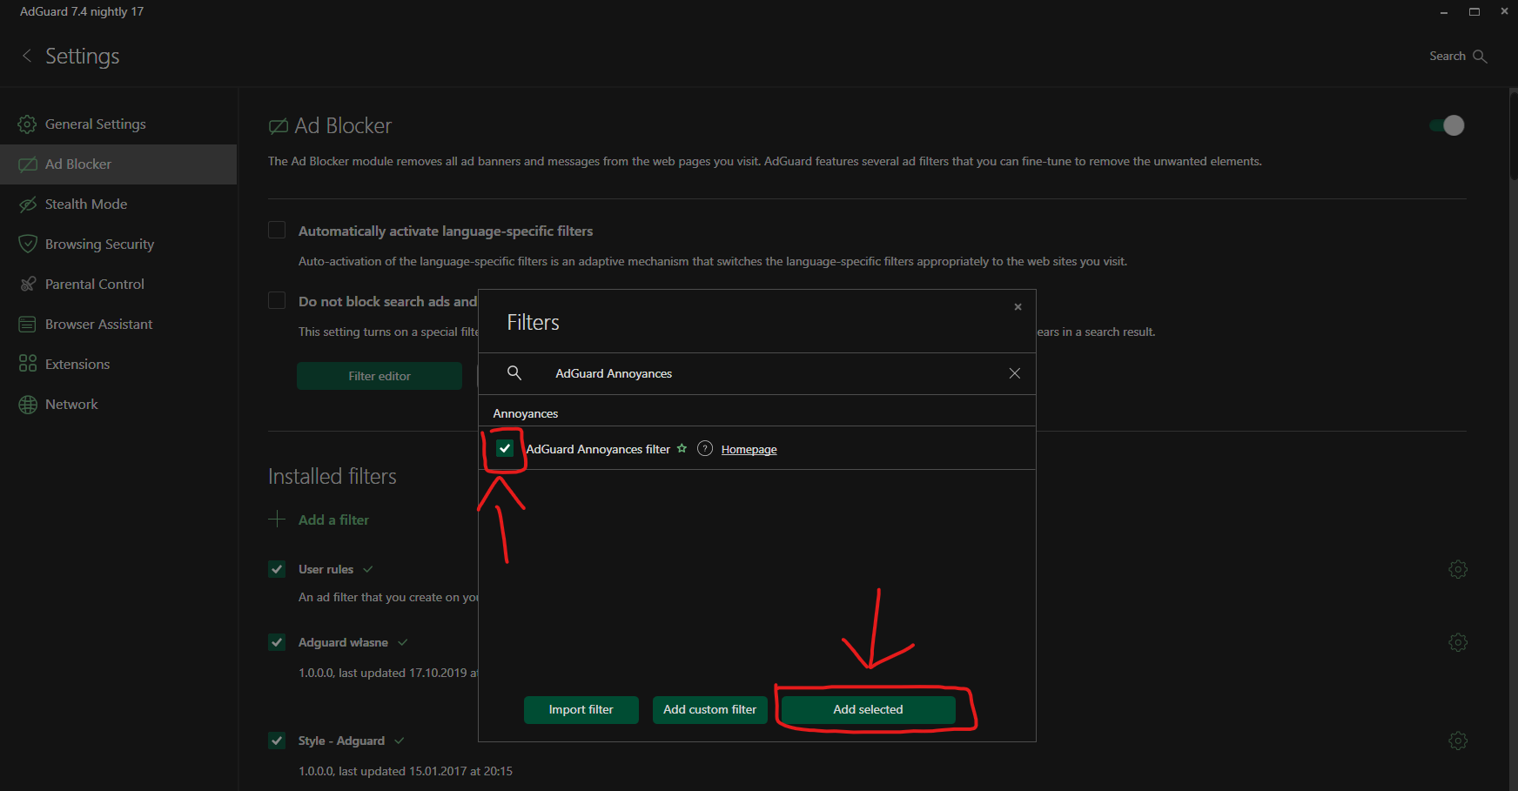Disable the Style - Adguard filter checkbox

[277, 741]
